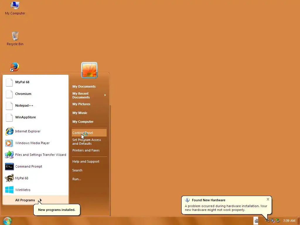Select the Firefox shortcut on the desktop
The height and width of the screenshot is (225, 300).
(x=15, y=67)
